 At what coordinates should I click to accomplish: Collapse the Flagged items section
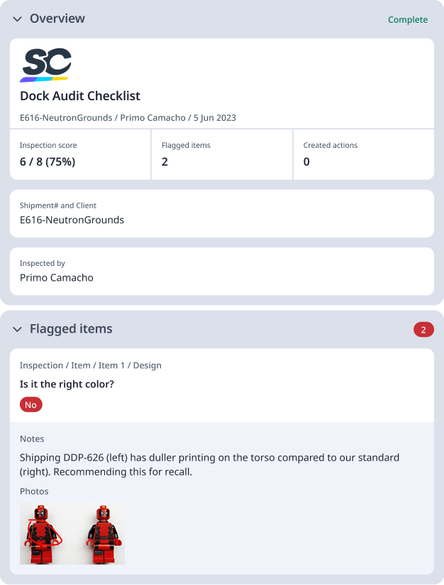tap(16, 329)
